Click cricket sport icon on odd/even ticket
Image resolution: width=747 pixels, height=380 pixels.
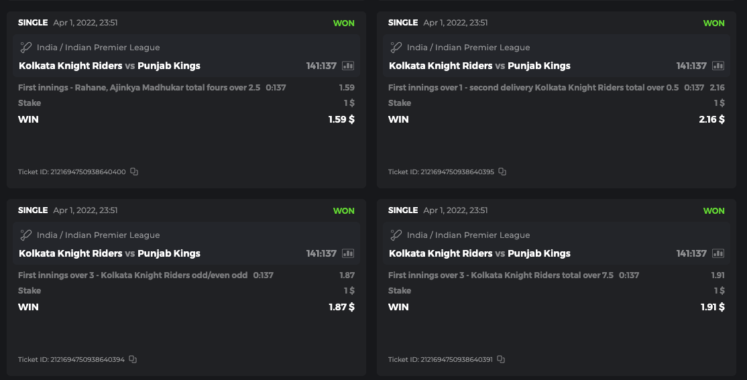click(x=26, y=235)
